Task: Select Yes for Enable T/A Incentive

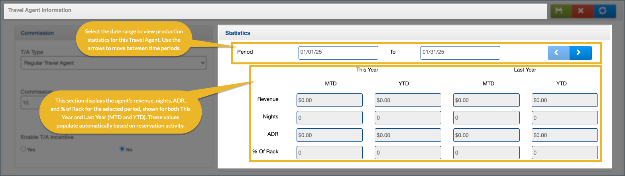Action: tap(24, 149)
